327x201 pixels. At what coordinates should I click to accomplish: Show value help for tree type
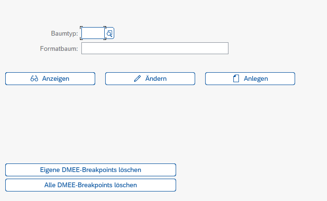(109, 33)
